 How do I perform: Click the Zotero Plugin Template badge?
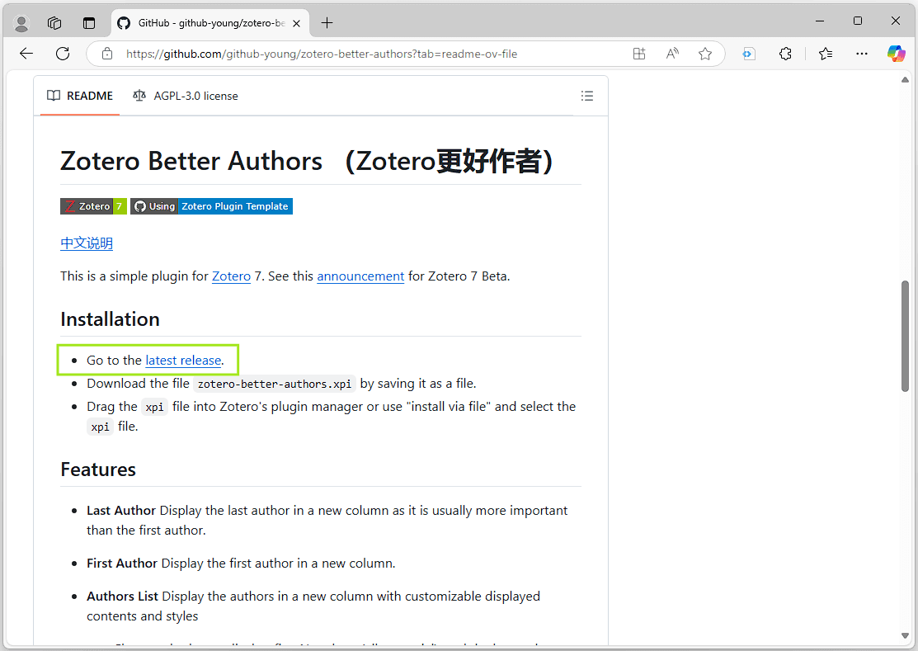click(236, 206)
